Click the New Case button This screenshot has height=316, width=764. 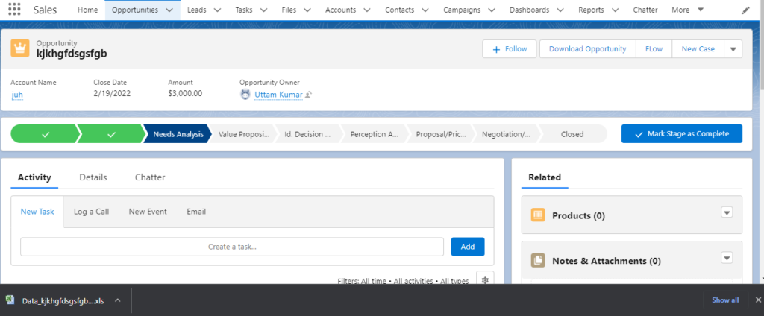point(698,48)
